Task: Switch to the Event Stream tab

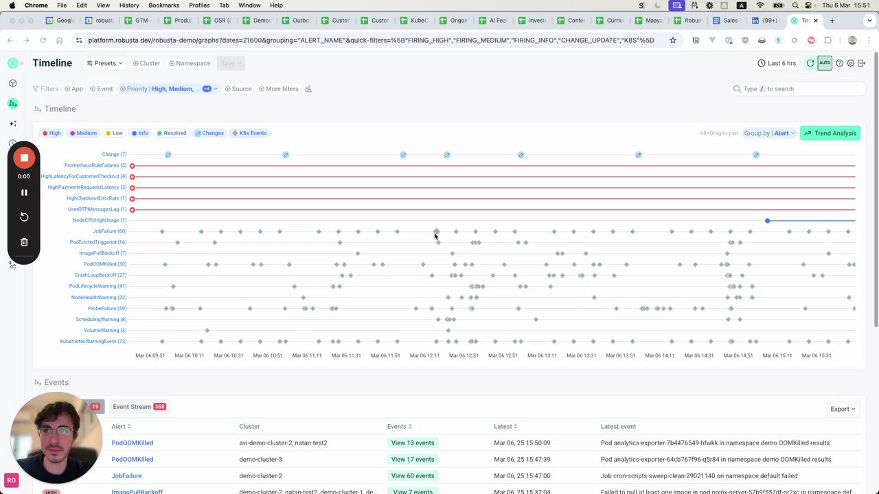Action: tap(139, 407)
